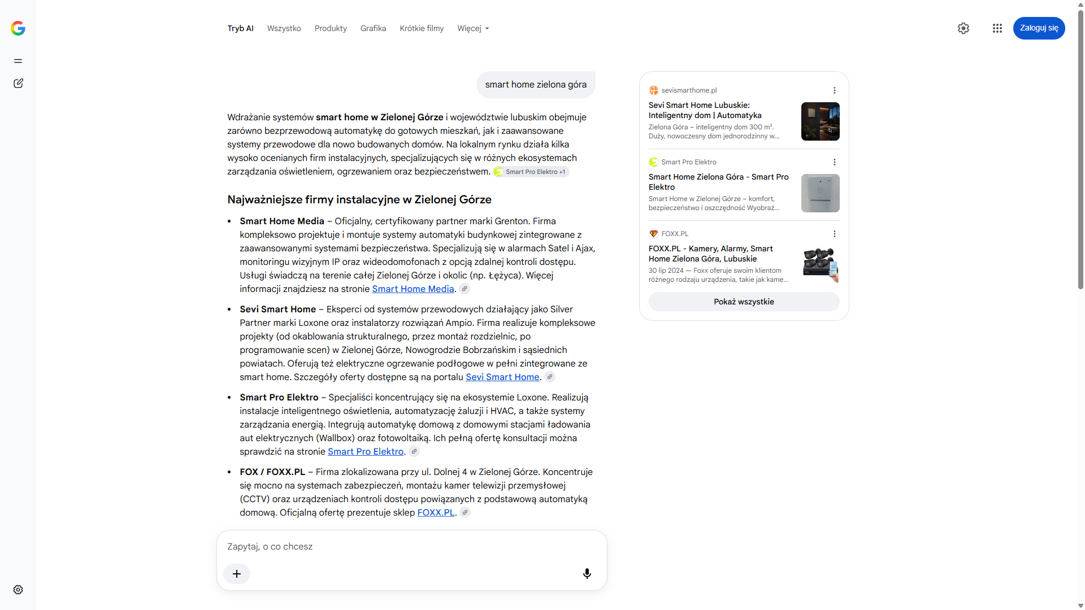Click the Pokaż wszystkie button
This screenshot has width=1085, height=610.
coord(744,302)
